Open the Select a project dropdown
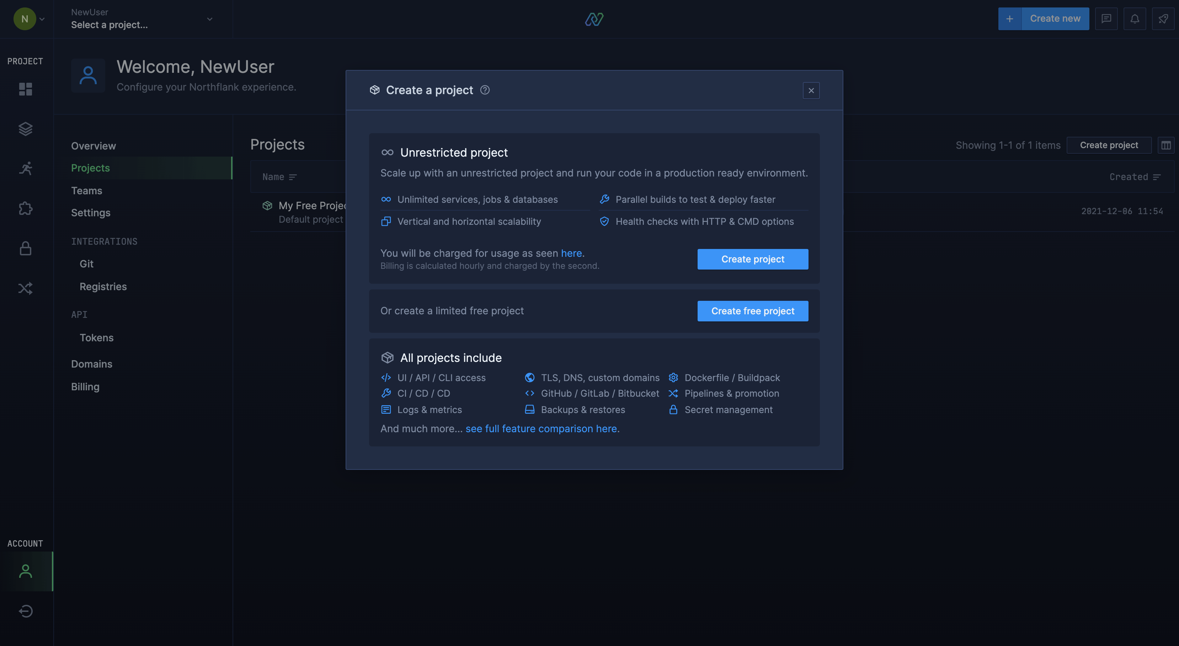The width and height of the screenshot is (1179, 646). [x=142, y=19]
